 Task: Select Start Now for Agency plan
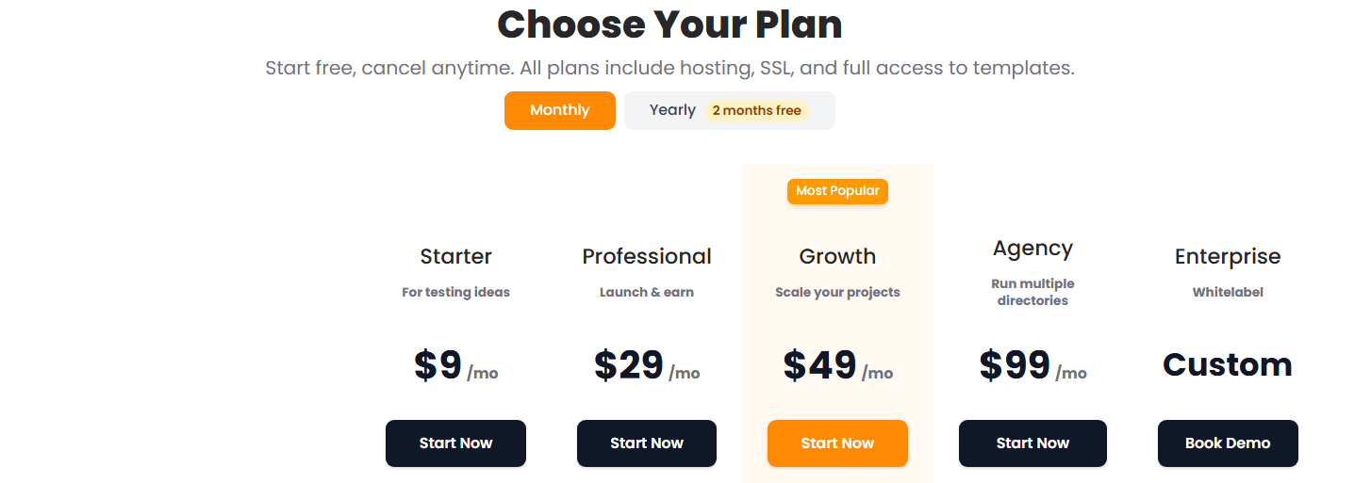click(1032, 443)
